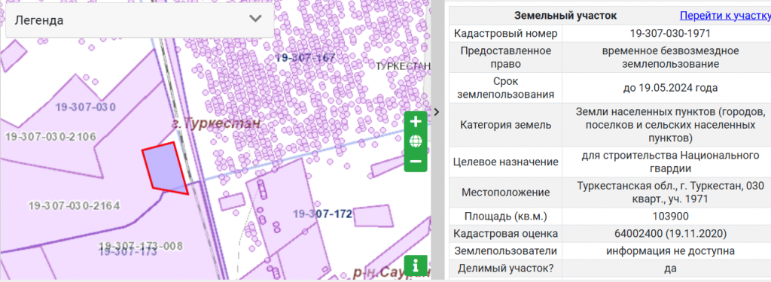
Task: Select the 19-307-172 quarter label
Action: [322, 214]
